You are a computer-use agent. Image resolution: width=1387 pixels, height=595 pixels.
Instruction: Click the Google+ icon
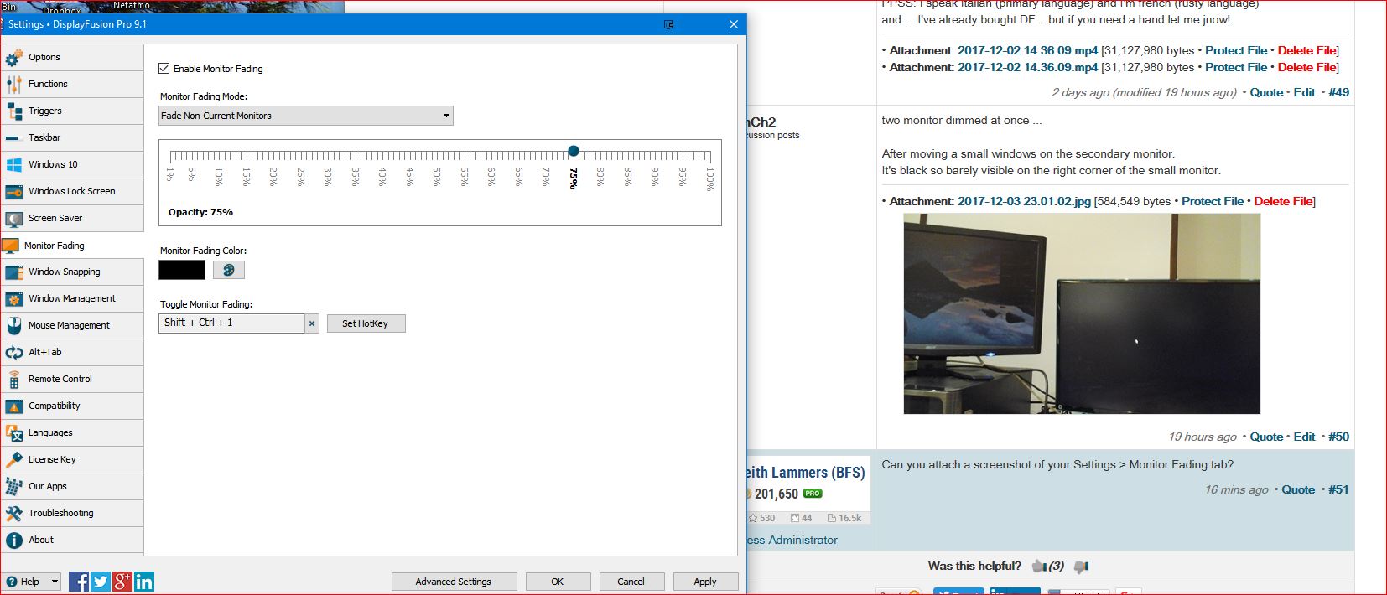[122, 582]
